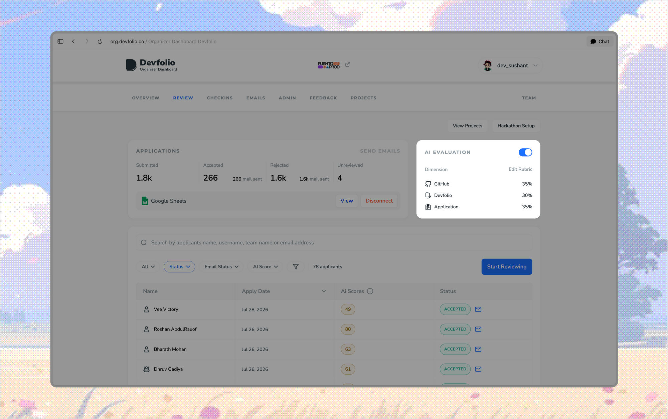Open applicant Vee Victory

[x=166, y=309]
